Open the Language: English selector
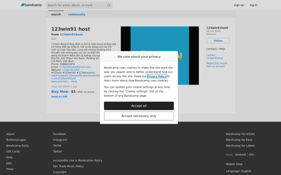Viewport: 281px width, 175px height. pos(238,171)
